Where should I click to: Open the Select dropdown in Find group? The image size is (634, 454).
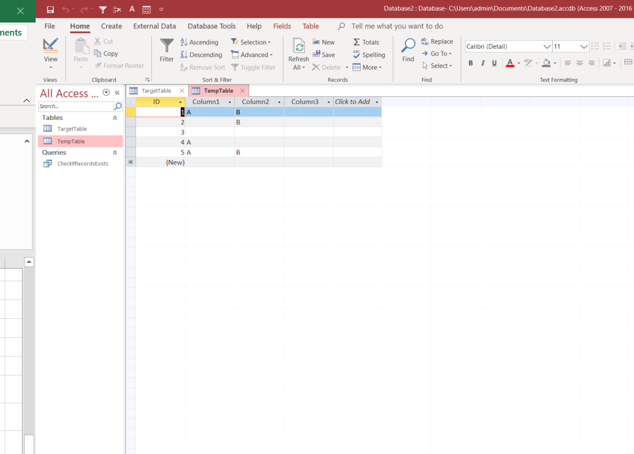[x=437, y=66]
